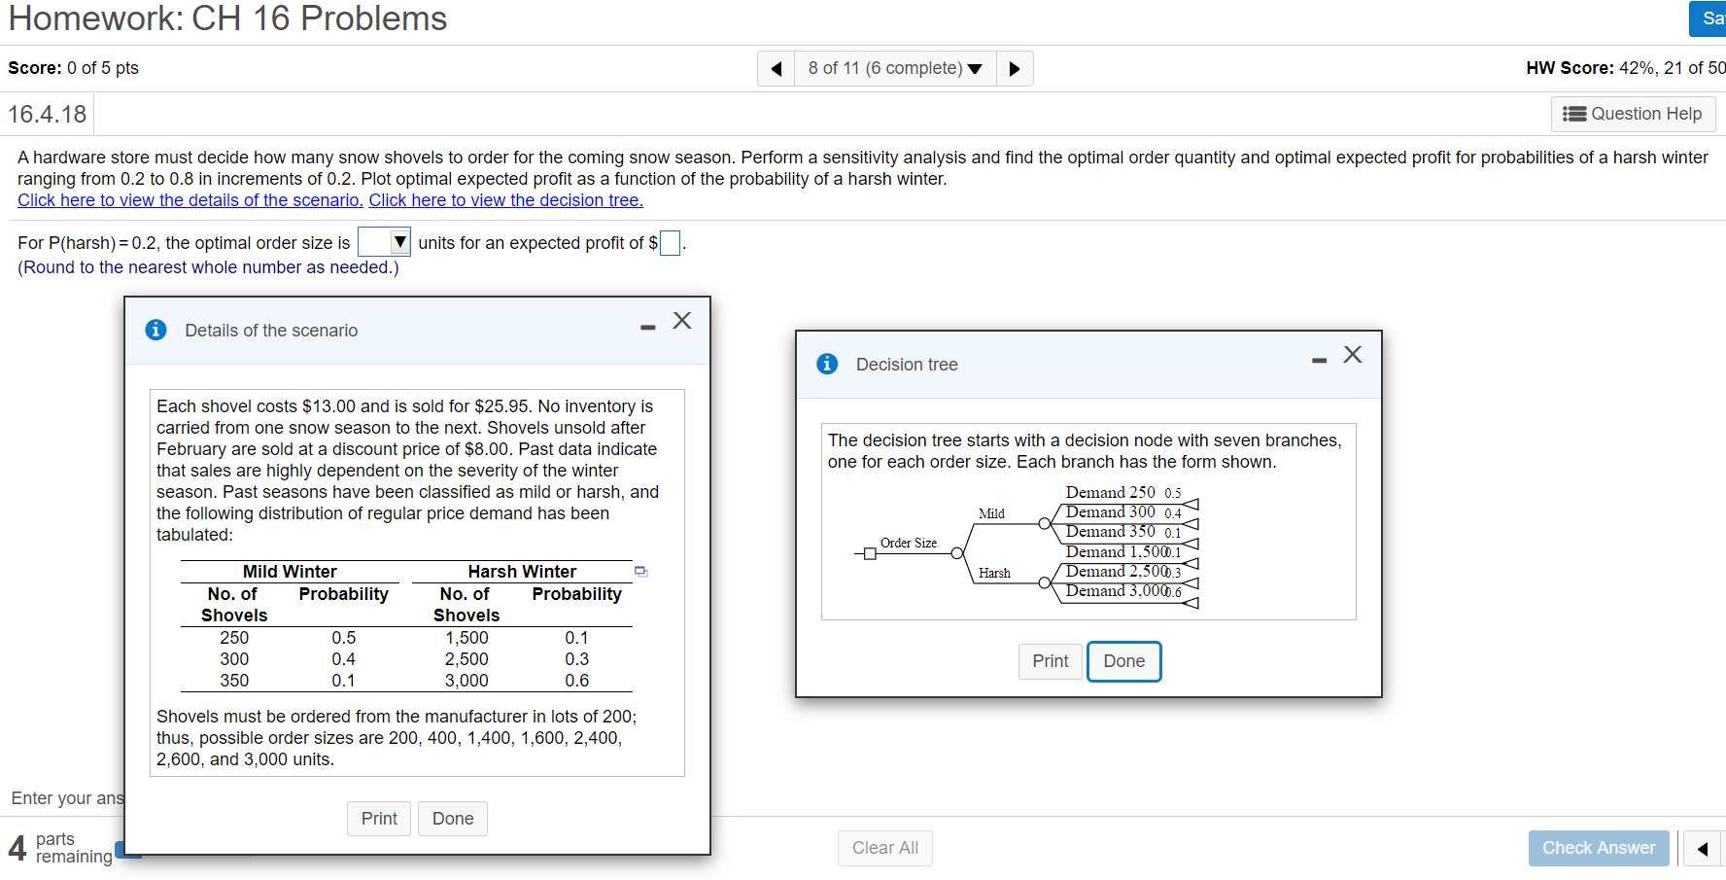
Task: Close the Decision tree dialog
Action: pos(1353,355)
